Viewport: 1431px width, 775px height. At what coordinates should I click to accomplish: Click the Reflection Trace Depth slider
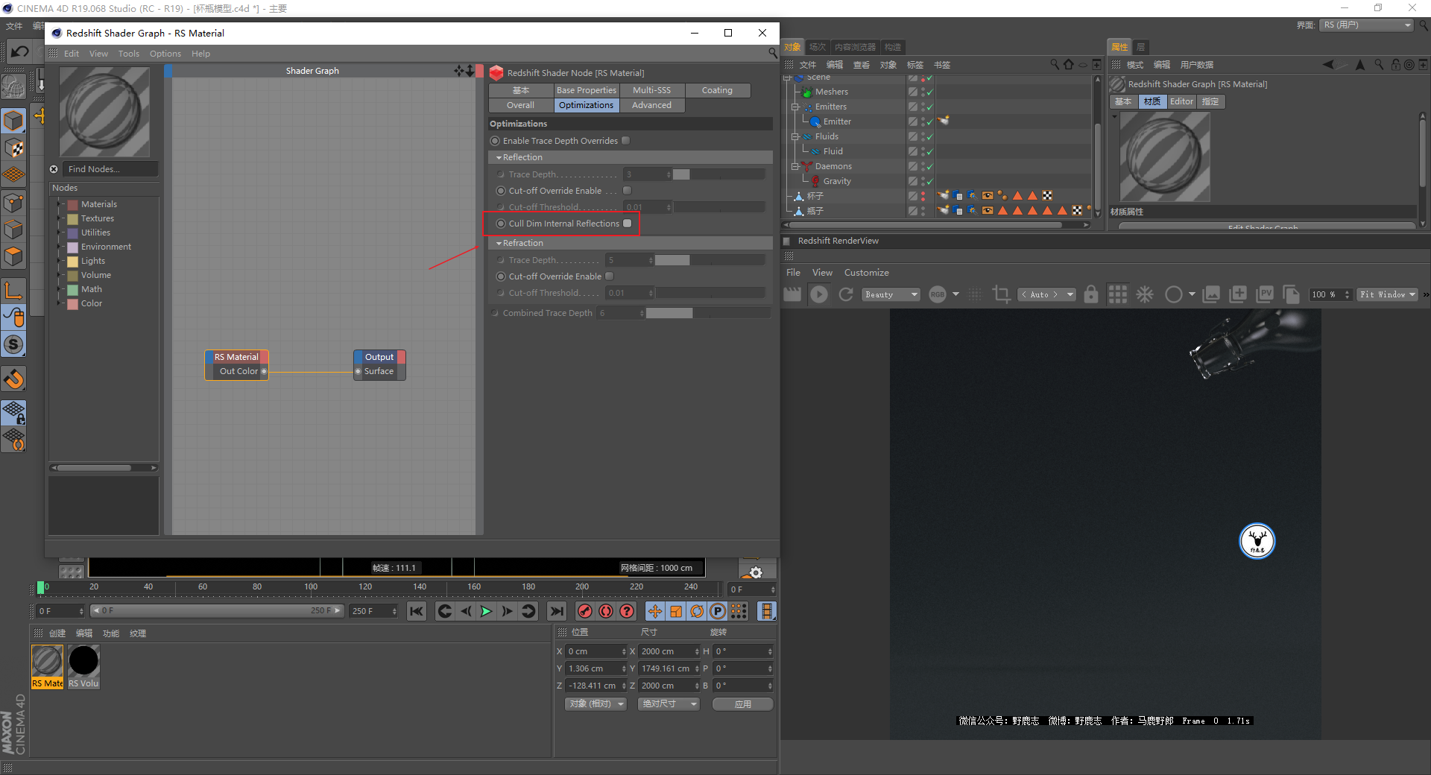tap(718, 174)
